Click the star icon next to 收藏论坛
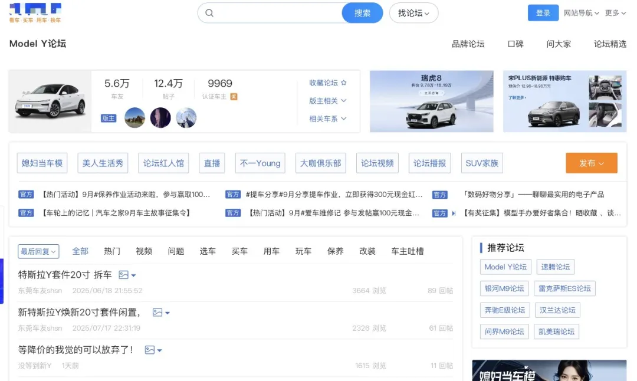The height and width of the screenshot is (381, 637). (344, 83)
